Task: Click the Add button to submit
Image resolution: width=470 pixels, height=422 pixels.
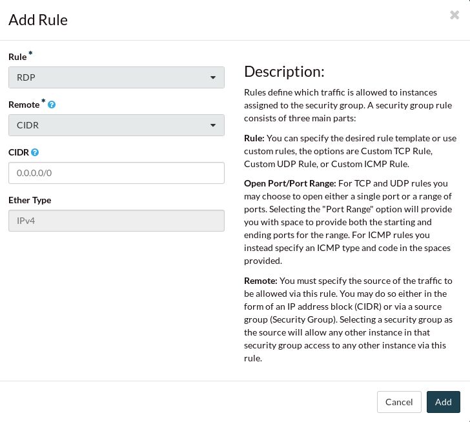Action: click(x=443, y=402)
